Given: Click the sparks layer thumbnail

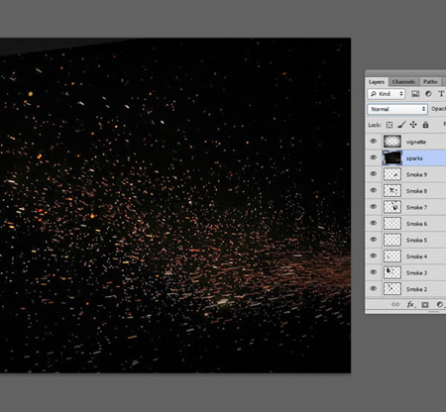Looking at the screenshot, I should point(392,157).
